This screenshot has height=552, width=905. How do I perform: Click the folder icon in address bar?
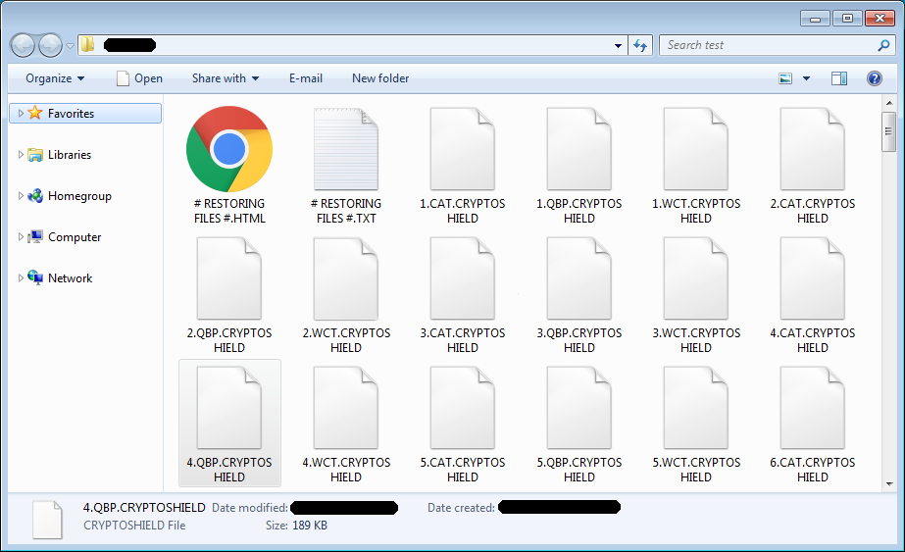click(87, 44)
